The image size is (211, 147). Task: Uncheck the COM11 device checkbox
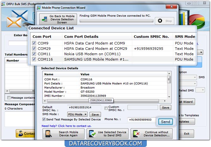coord(34,54)
